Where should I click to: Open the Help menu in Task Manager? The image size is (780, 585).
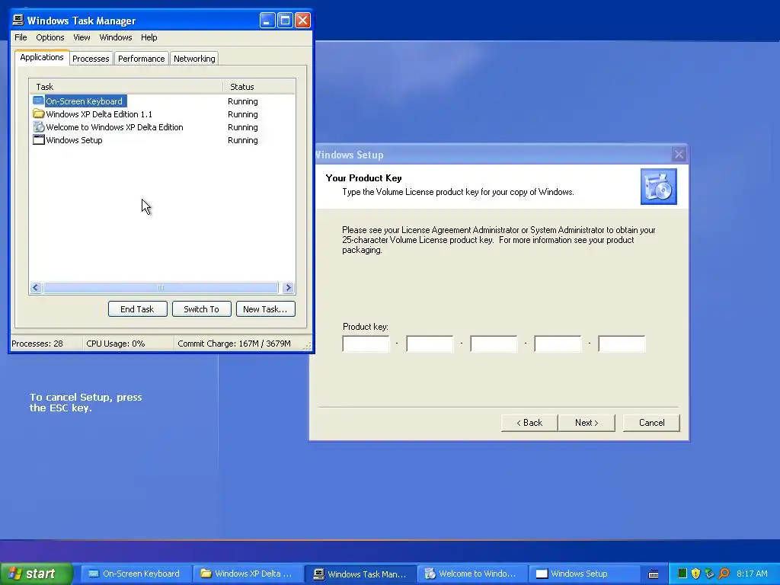point(149,37)
